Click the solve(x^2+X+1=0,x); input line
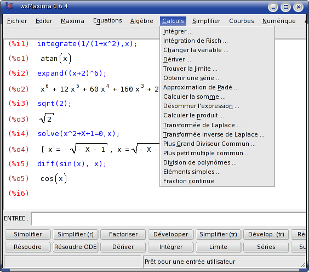 78,134
